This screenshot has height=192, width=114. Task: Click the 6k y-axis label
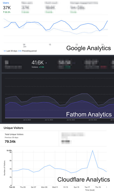coord(11,161)
